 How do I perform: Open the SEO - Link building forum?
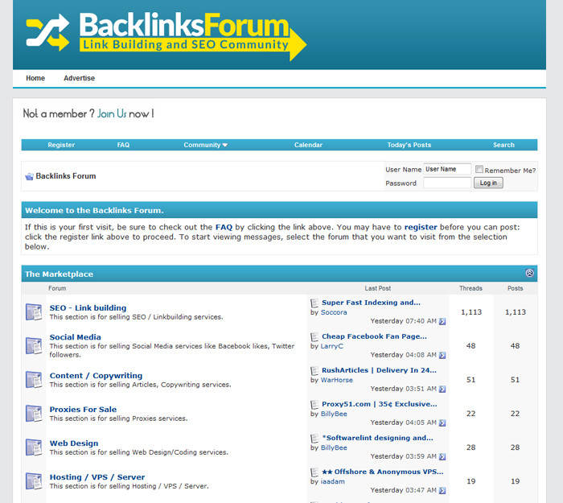pyautogui.click(x=88, y=308)
